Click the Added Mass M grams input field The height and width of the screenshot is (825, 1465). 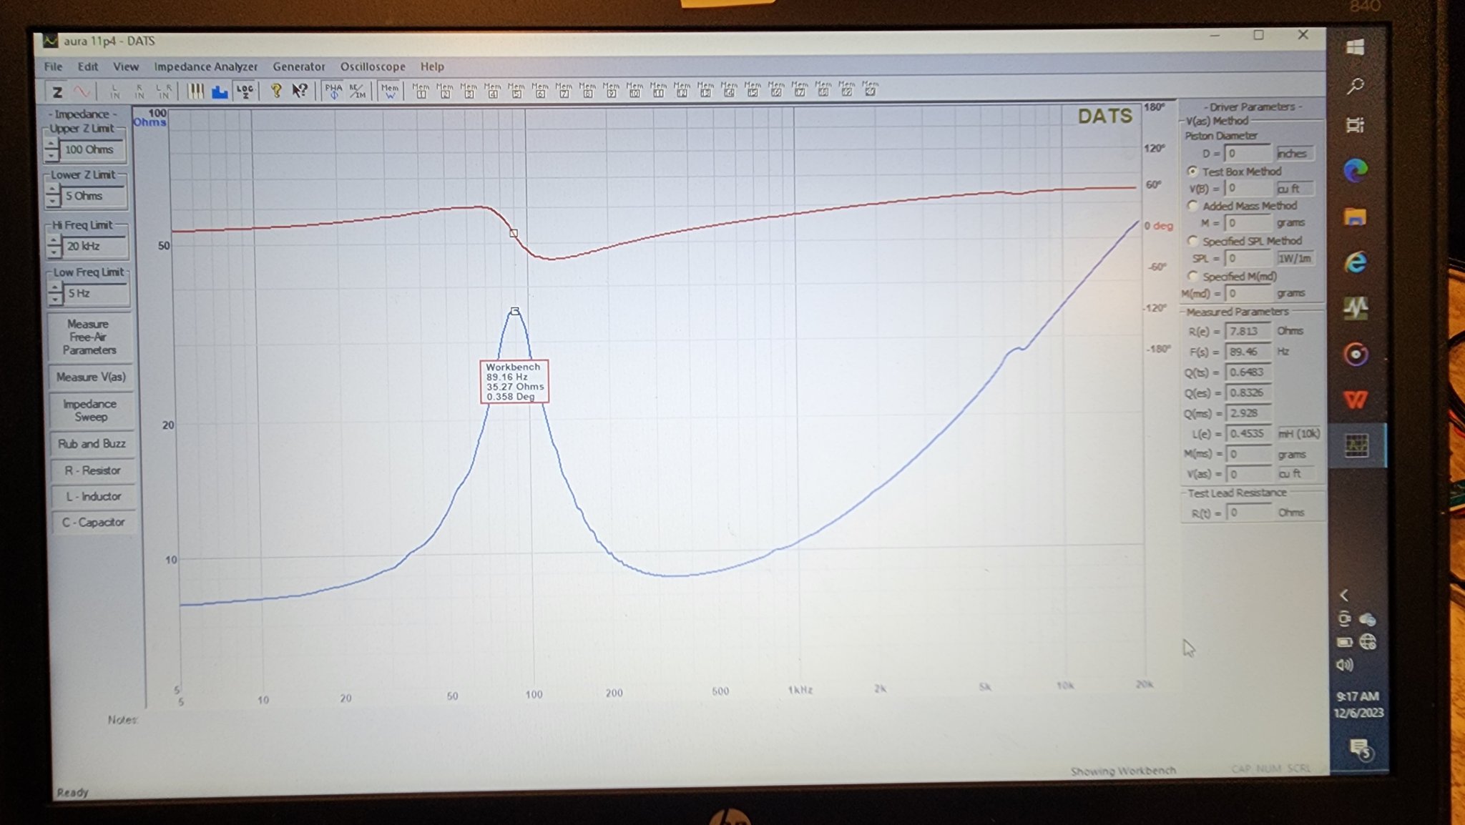pos(1249,223)
